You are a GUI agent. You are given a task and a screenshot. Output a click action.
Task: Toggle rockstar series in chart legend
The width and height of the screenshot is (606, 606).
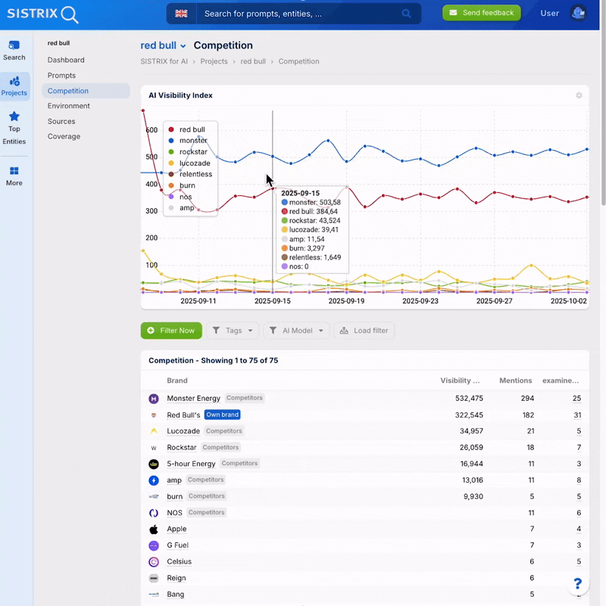click(193, 152)
